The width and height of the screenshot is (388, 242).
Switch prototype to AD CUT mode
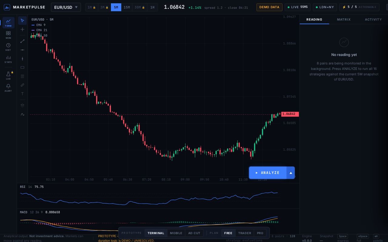point(194,233)
